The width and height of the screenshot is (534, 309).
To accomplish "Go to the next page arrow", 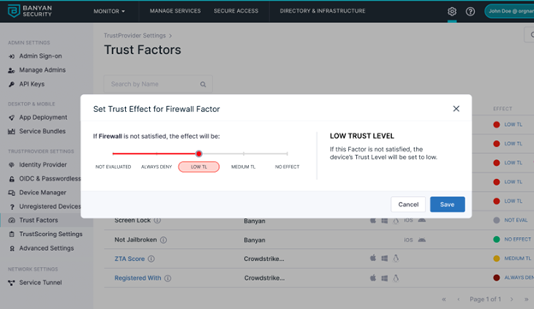I will point(512,299).
